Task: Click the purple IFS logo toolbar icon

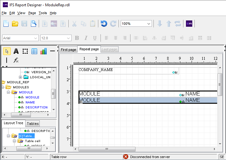Action: tap(189, 24)
